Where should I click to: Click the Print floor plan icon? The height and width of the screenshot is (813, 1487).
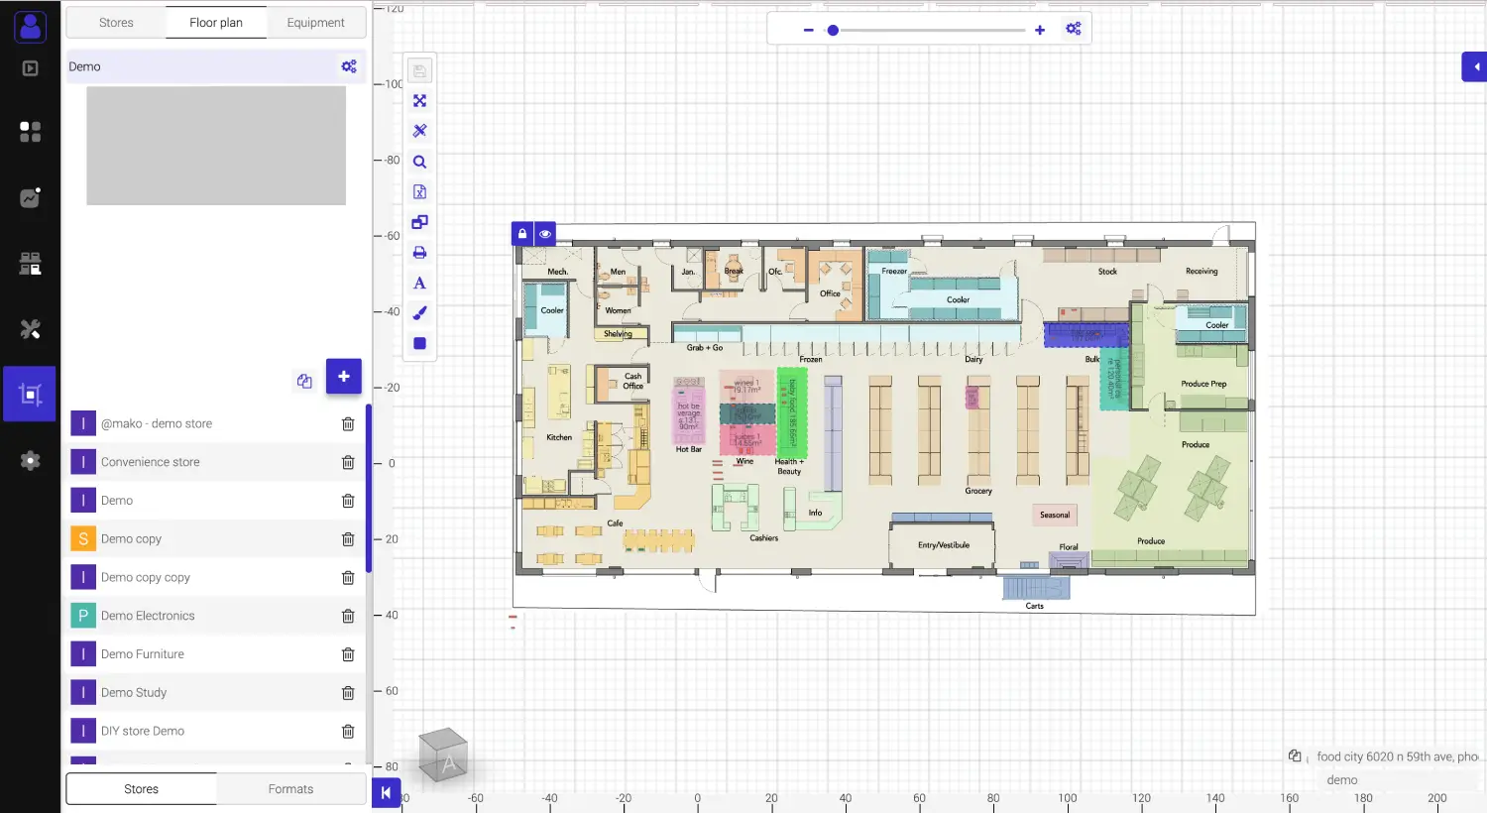419,252
